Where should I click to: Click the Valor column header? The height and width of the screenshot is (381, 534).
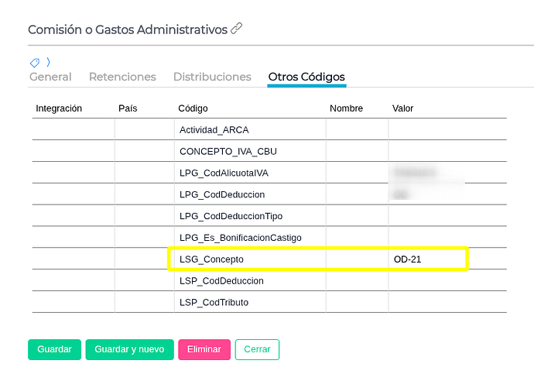[402, 108]
